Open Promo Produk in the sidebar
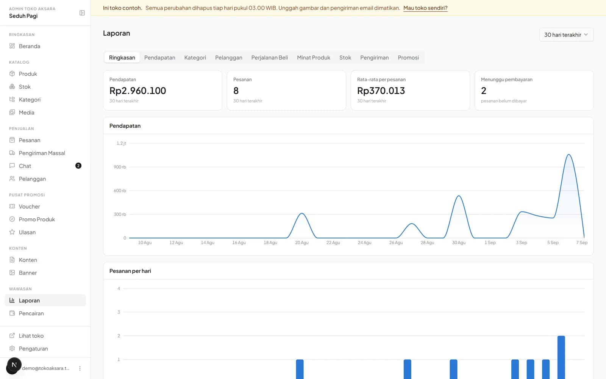The height and width of the screenshot is (379, 606). 45,219
